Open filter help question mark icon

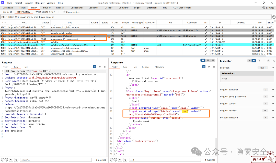[274, 17]
